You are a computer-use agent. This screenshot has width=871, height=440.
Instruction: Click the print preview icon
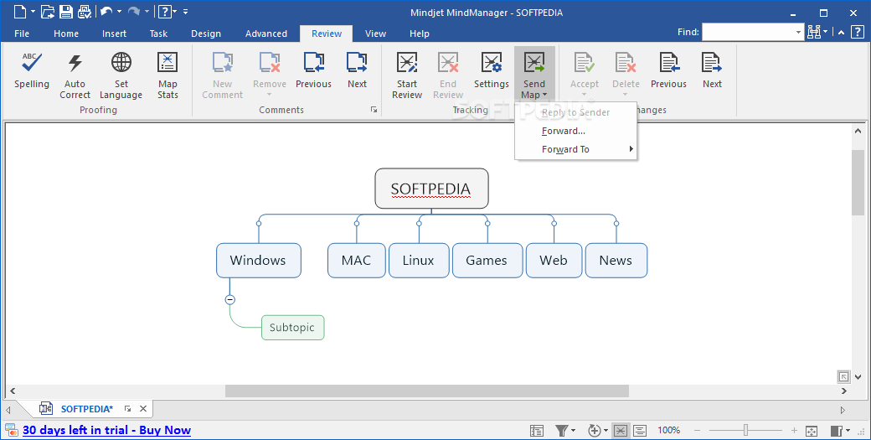click(x=84, y=11)
